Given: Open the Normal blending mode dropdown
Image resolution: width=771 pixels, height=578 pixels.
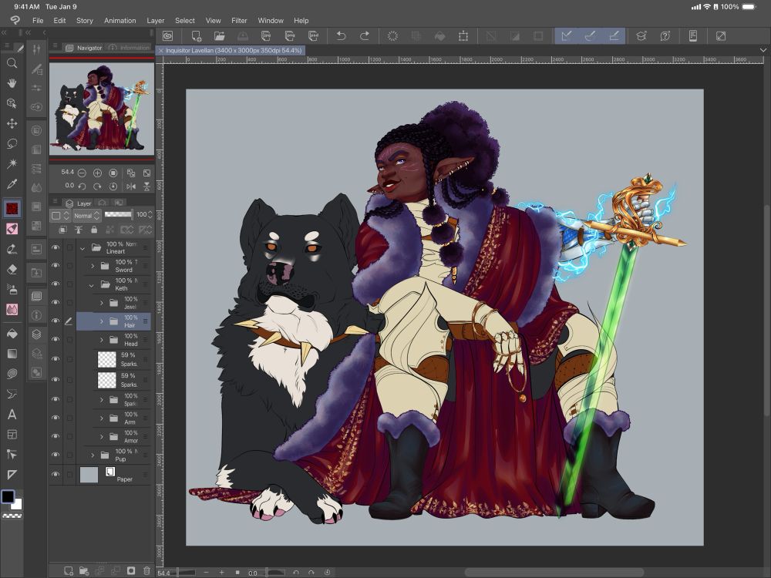Looking at the screenshot, I should [x=86, y=215].
